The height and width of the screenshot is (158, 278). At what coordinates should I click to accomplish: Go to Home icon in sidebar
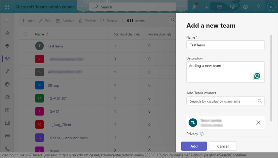[x=7, y=33]
